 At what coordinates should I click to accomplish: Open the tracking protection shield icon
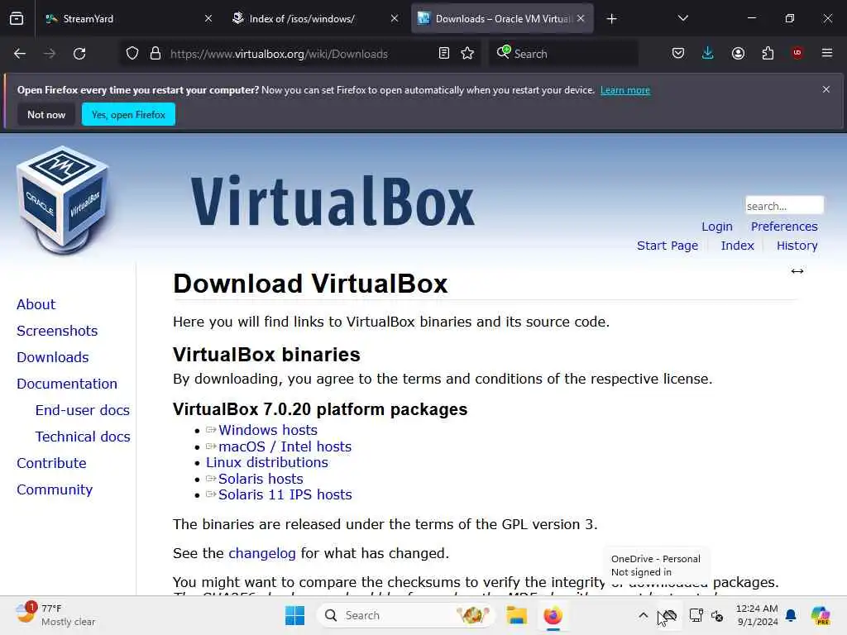[x=132, y=54]
